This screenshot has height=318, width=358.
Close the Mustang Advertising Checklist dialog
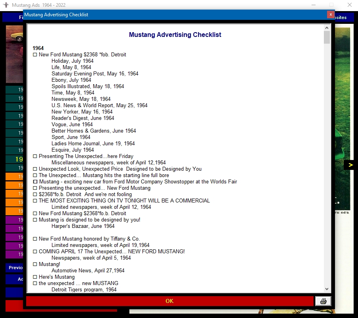click(331, 15)
